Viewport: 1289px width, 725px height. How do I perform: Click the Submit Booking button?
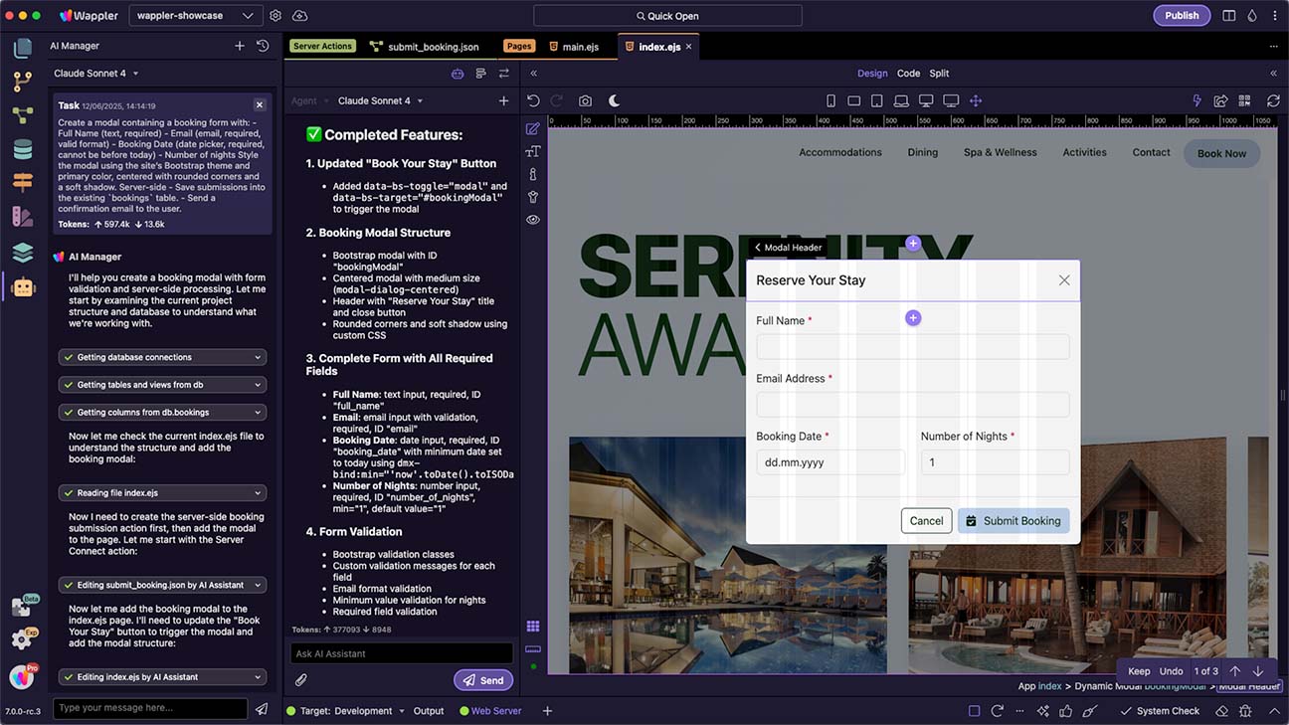point(1013,521)
